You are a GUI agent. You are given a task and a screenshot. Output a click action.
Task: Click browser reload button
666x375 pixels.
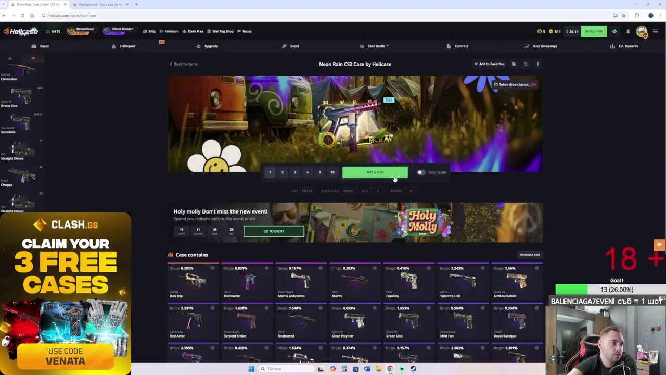pos(22,16)
